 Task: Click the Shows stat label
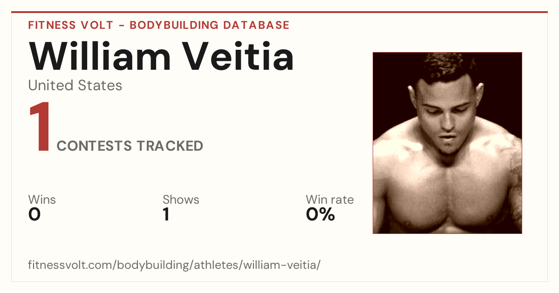[181, 200]
